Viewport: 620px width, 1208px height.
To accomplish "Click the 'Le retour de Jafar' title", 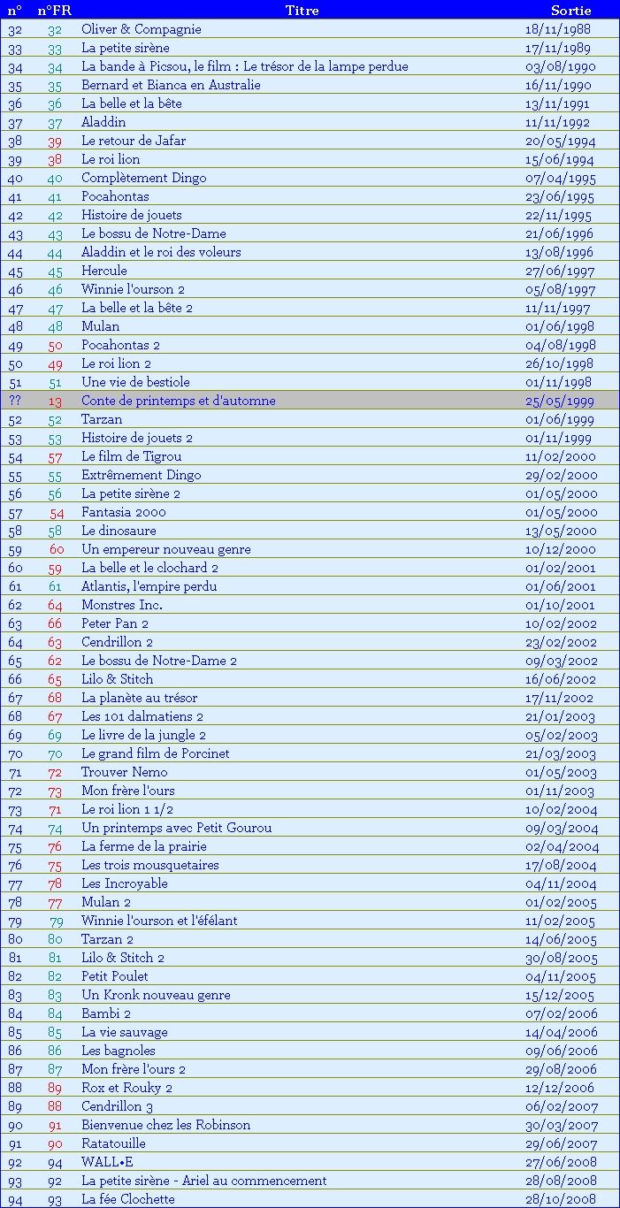I will [134, 141].
